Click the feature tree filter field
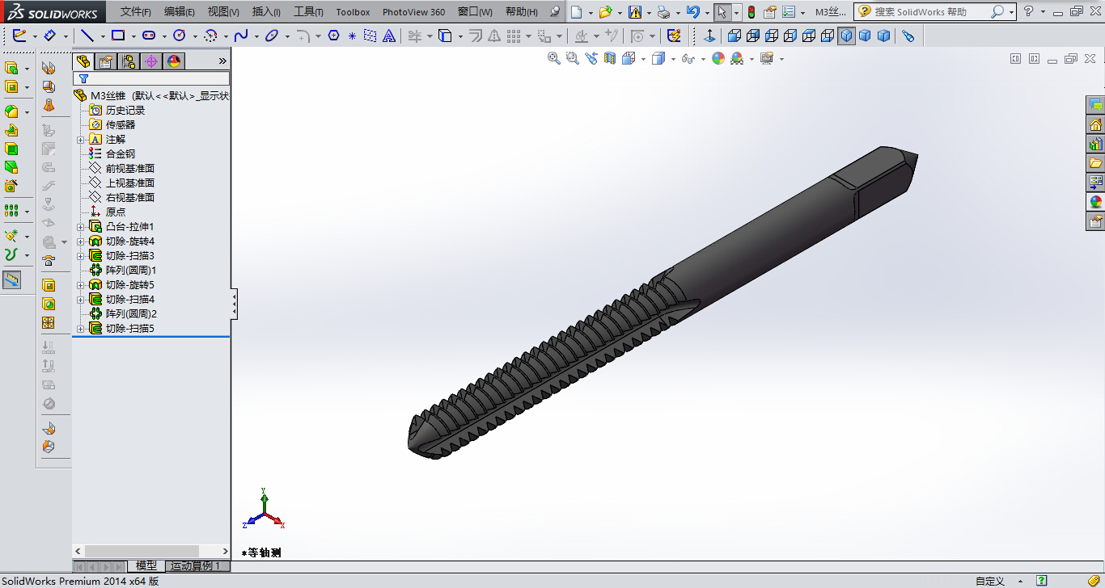The height and width of the screenshot is (588, 1105). coord(151,78)
